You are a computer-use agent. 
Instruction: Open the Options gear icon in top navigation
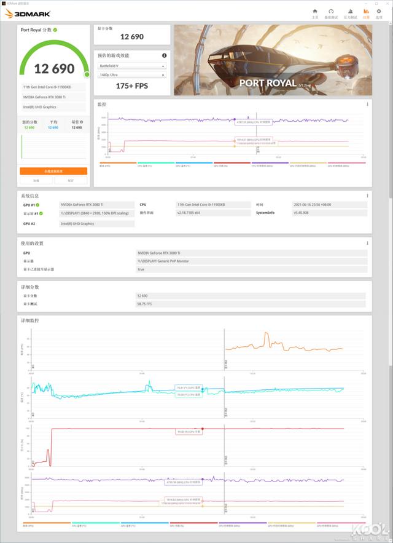click(x=379, y=11)
